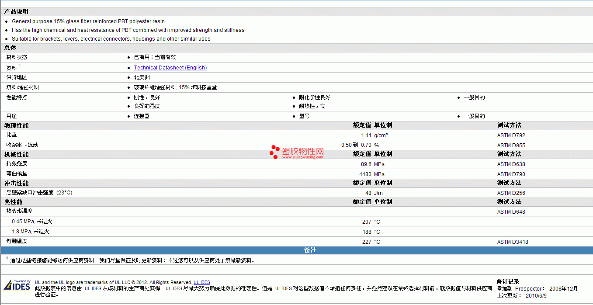Click the 弯曲模量 property label
This screenshot has height=305, width=593.
pyautogui.click(x=17, y=174)
